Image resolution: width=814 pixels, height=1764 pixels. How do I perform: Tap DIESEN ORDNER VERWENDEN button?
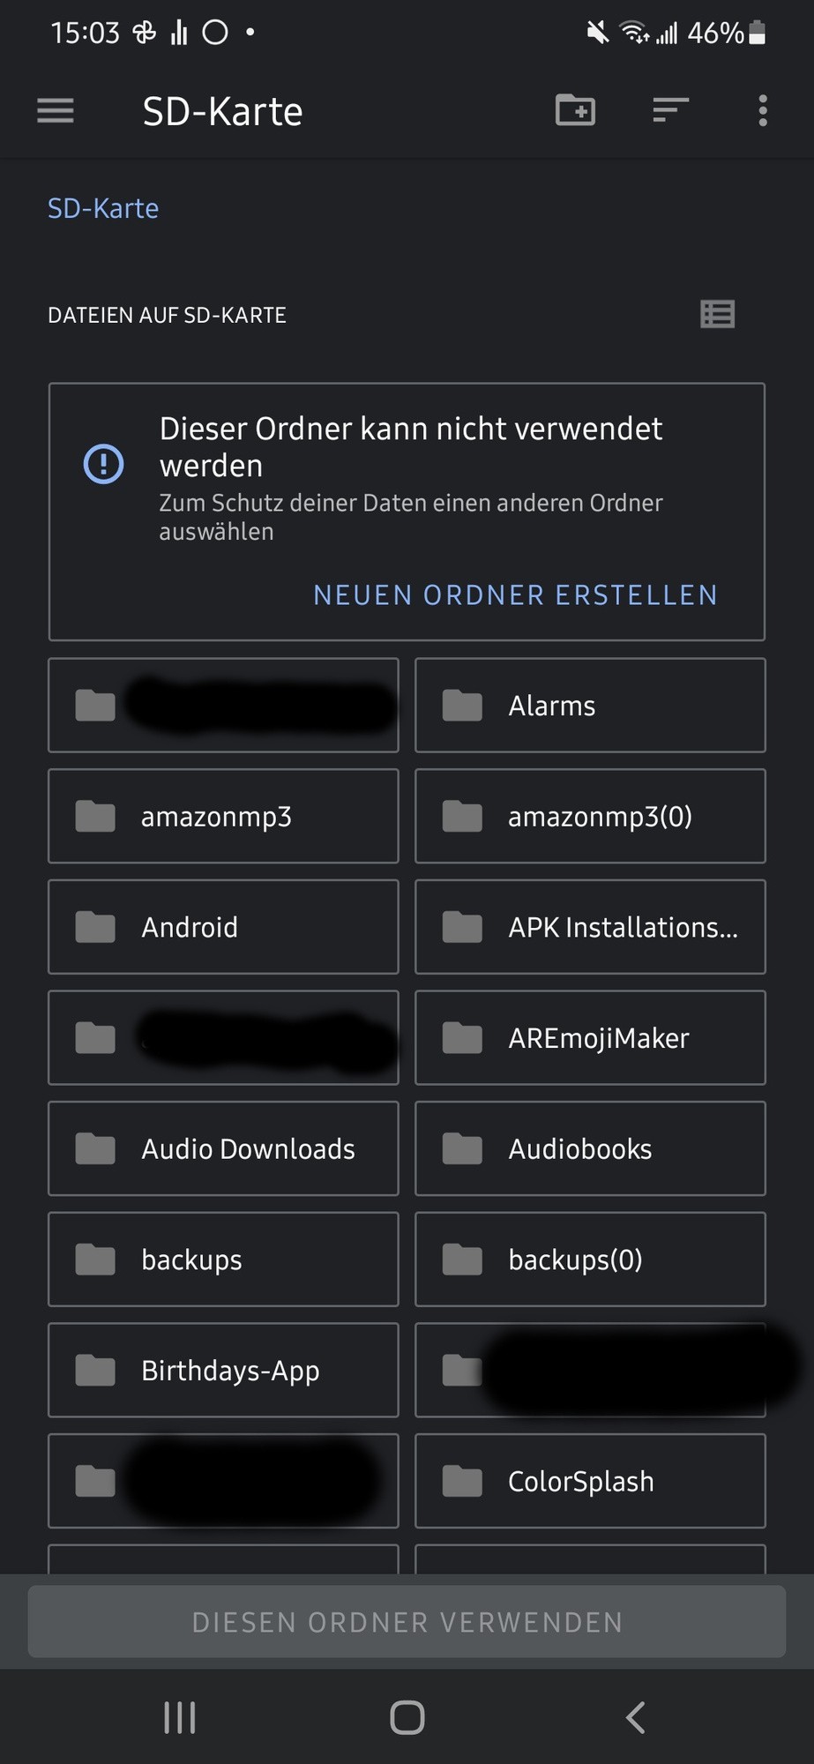[x=407, y=1622]
